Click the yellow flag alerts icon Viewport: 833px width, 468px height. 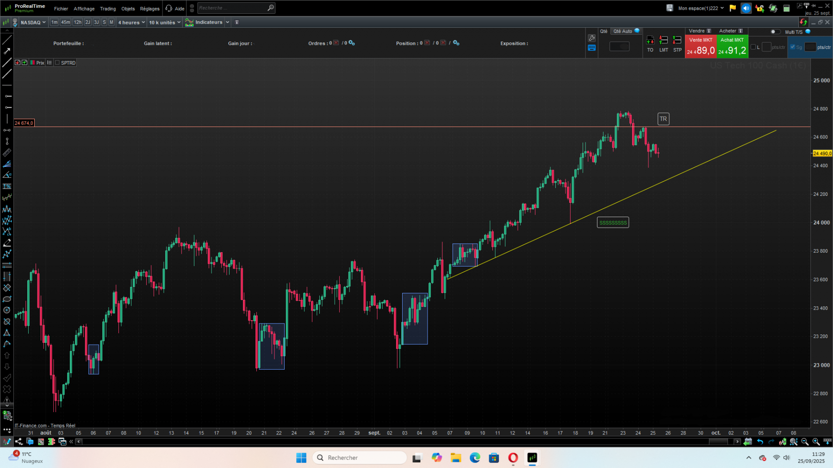tap(733, 8)
